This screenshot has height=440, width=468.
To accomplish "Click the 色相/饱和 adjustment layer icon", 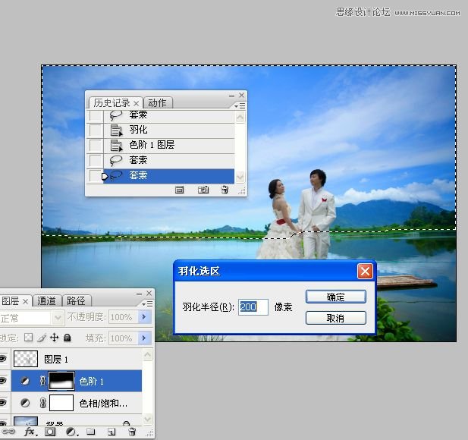I will pos(25,403).
